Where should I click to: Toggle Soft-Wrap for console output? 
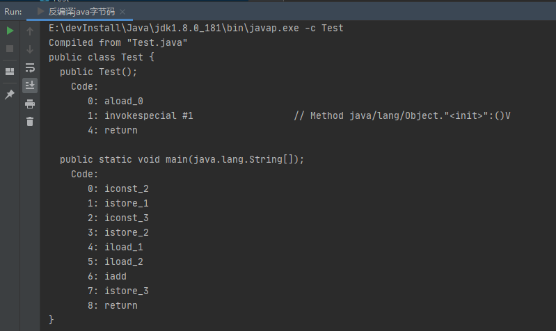[30, 67]
